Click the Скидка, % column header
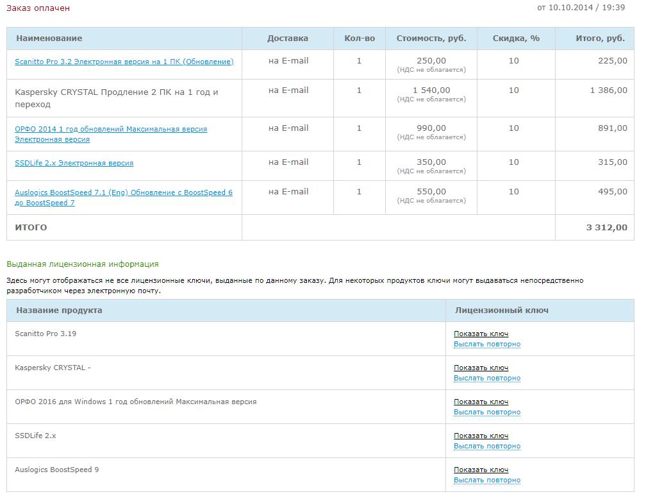 [x=516, y=38]
